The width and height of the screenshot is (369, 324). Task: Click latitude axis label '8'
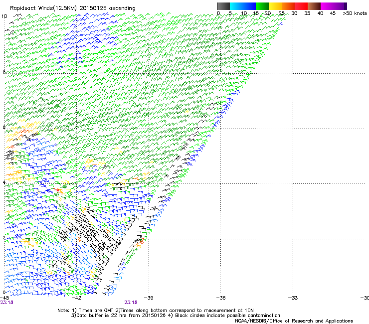tap(4, 72)
